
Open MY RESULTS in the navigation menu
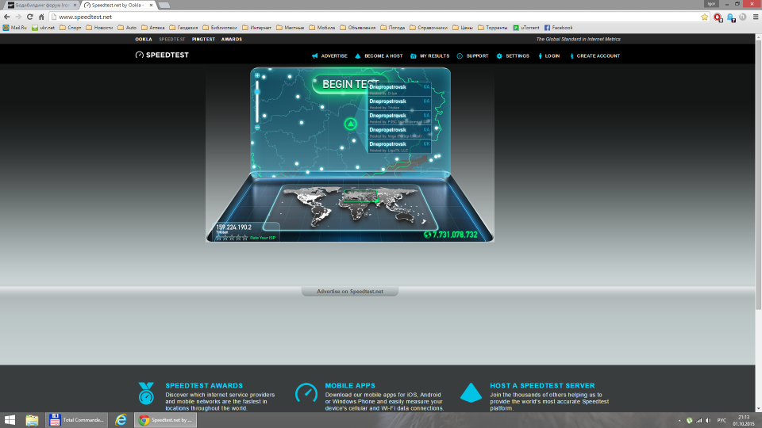430,56
